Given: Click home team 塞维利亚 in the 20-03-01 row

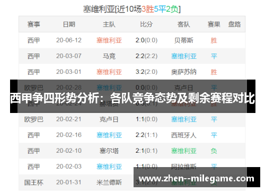Looking at the screenshot, I should (109, 72).
